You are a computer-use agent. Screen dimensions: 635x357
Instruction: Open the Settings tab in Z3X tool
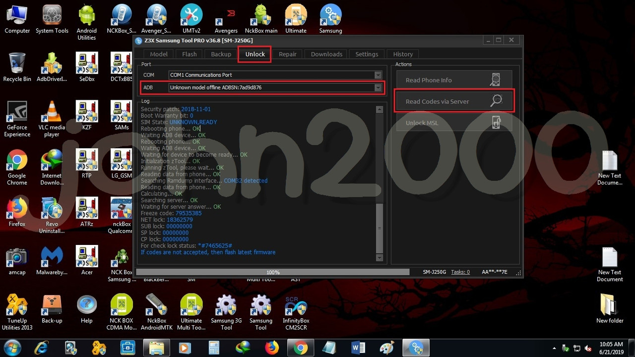[367, 54]
